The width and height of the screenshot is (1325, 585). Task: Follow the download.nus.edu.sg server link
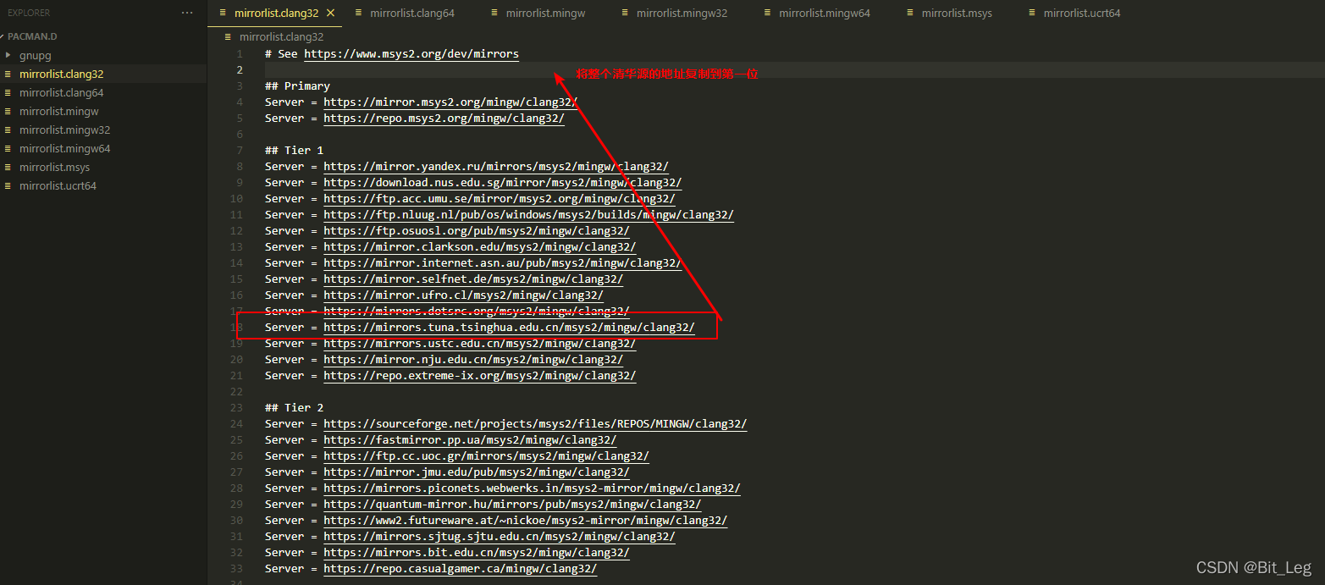point(502,182)
